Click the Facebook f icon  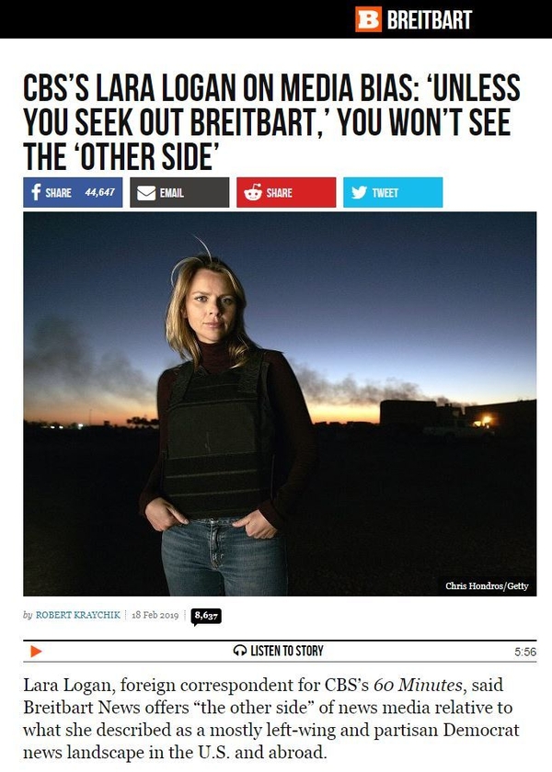click(36, 192)
